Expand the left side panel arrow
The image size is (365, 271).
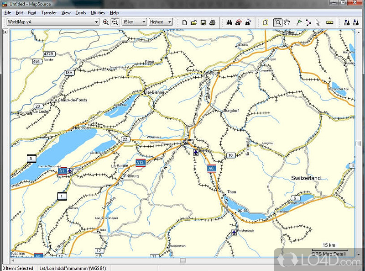(5, 32)
